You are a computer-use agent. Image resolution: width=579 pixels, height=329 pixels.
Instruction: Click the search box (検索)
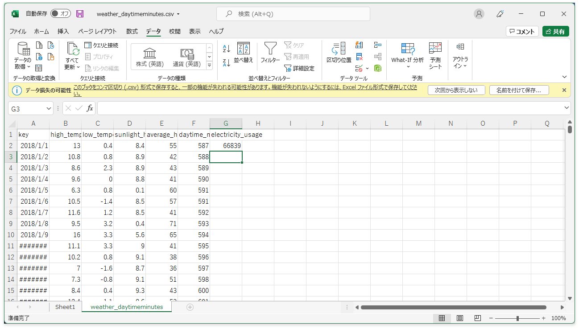293,14
